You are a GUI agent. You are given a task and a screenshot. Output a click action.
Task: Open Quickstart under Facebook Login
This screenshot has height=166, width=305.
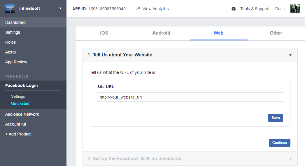tap(20, 103)
